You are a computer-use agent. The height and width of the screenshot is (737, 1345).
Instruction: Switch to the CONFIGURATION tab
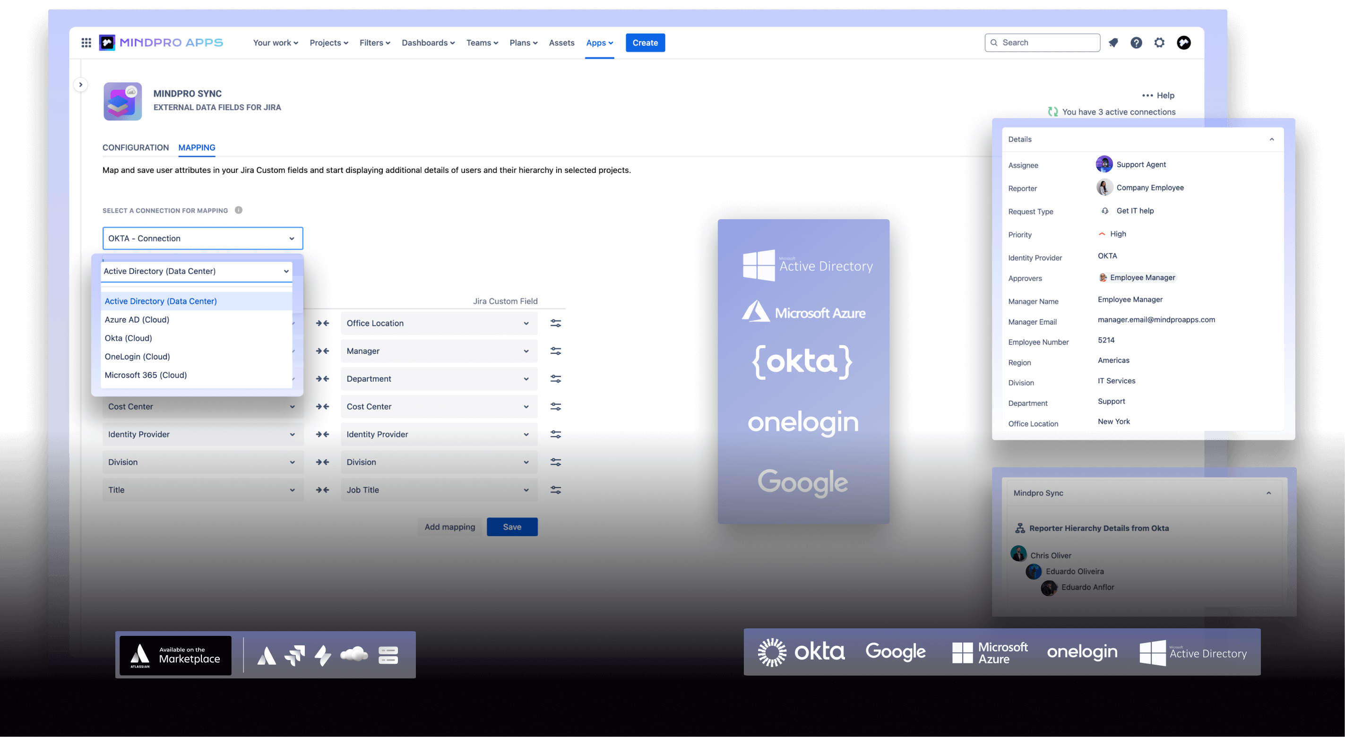134,146
